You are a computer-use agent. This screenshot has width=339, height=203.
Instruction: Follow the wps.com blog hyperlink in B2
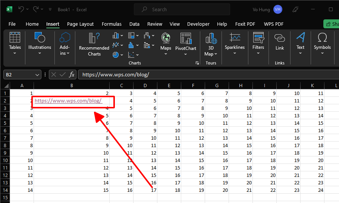coord(68,101)
